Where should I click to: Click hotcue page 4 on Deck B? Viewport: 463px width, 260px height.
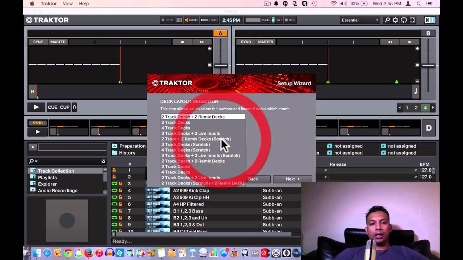425,108
